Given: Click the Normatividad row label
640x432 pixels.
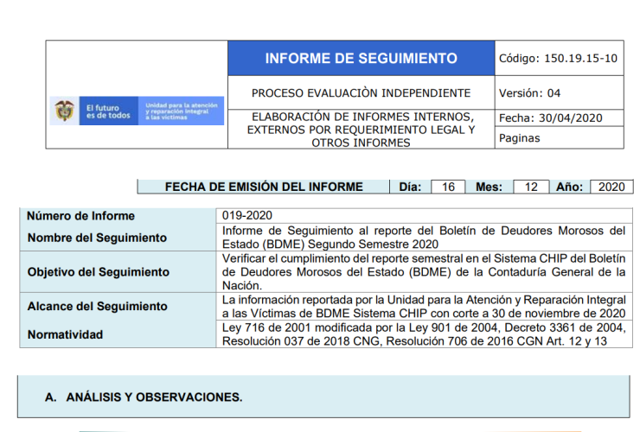Looking at the screenshot, I should coord(66,335).
